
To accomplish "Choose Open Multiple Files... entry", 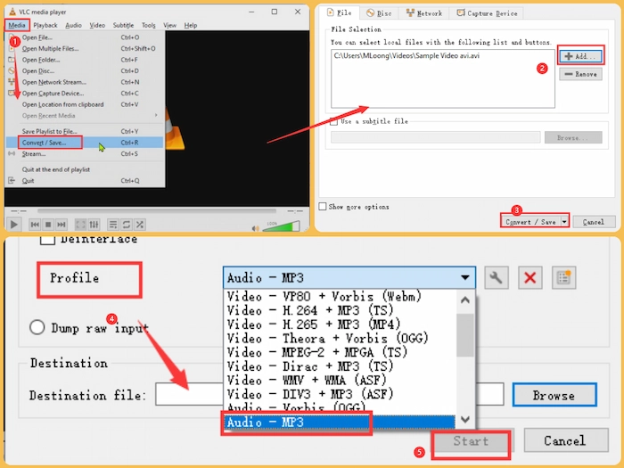I will 85,48.
